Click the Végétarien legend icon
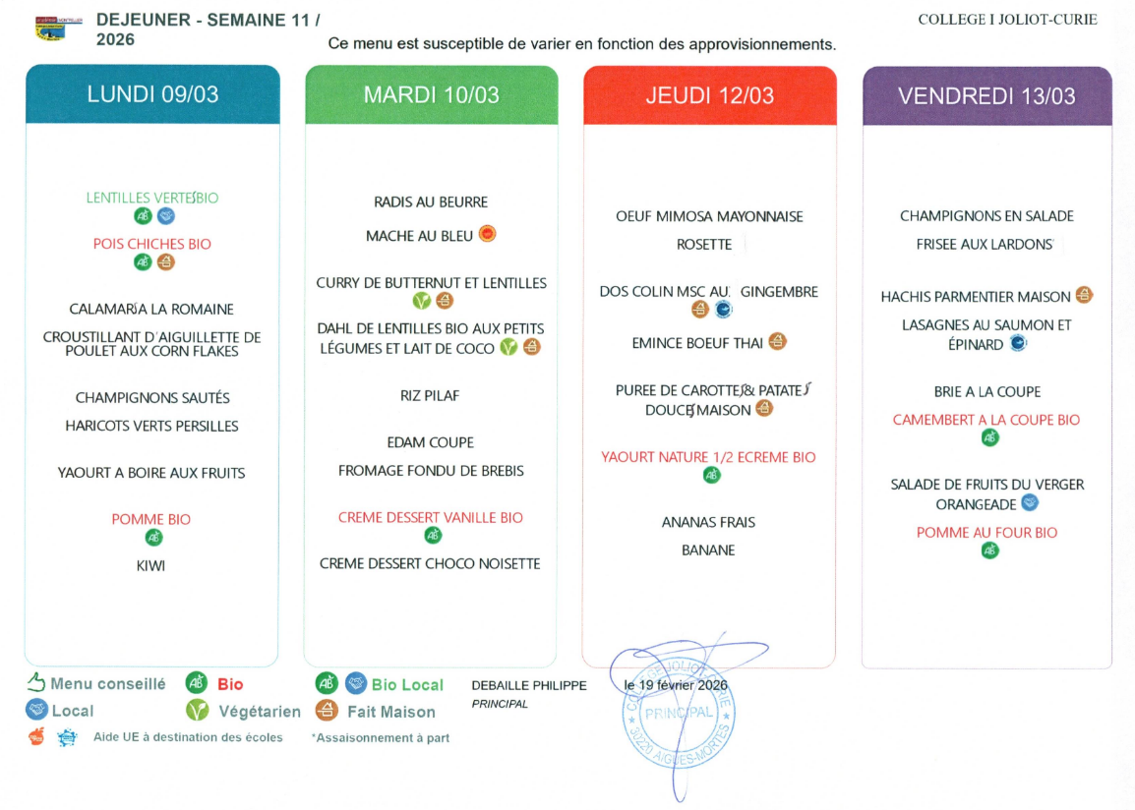Image resolution: width=1135 pixels, height=810 pixels. [198, 710]
